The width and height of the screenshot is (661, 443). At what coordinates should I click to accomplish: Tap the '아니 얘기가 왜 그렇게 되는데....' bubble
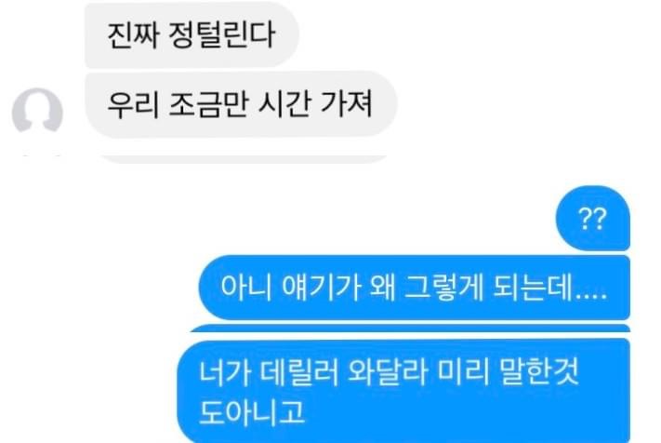415,288
